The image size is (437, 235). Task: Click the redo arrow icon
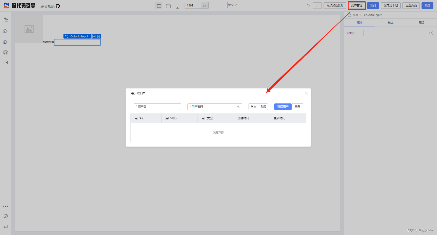[x=317, y=5]
